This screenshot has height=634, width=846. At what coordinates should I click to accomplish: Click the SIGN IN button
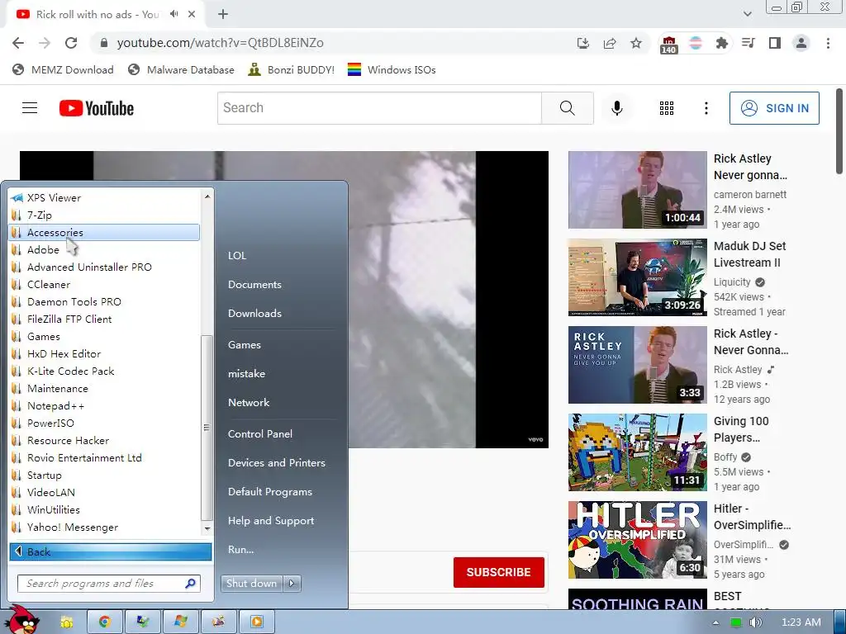pos(774,108)
